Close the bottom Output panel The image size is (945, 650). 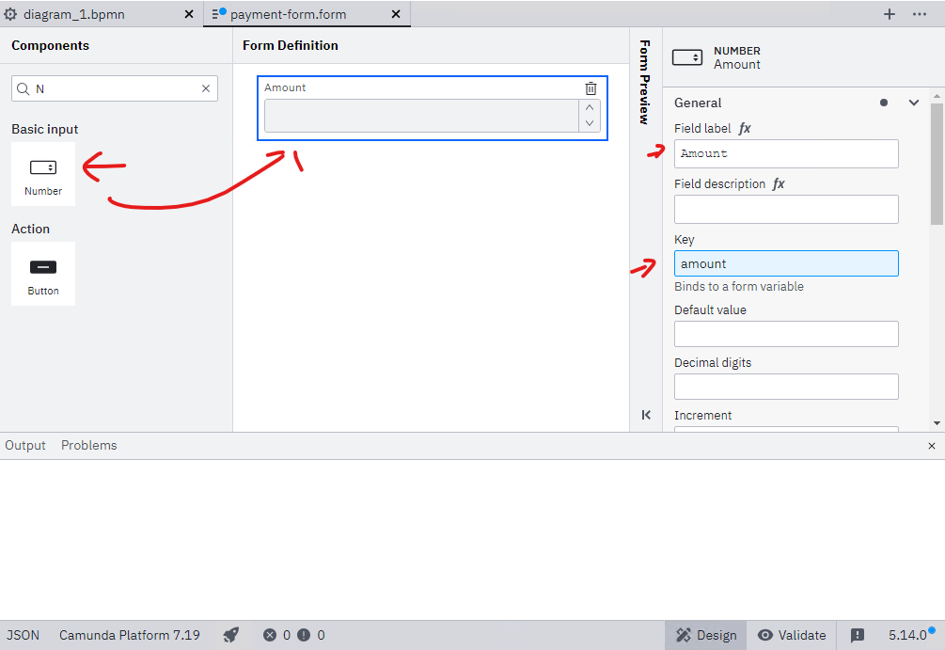[932, 446]
